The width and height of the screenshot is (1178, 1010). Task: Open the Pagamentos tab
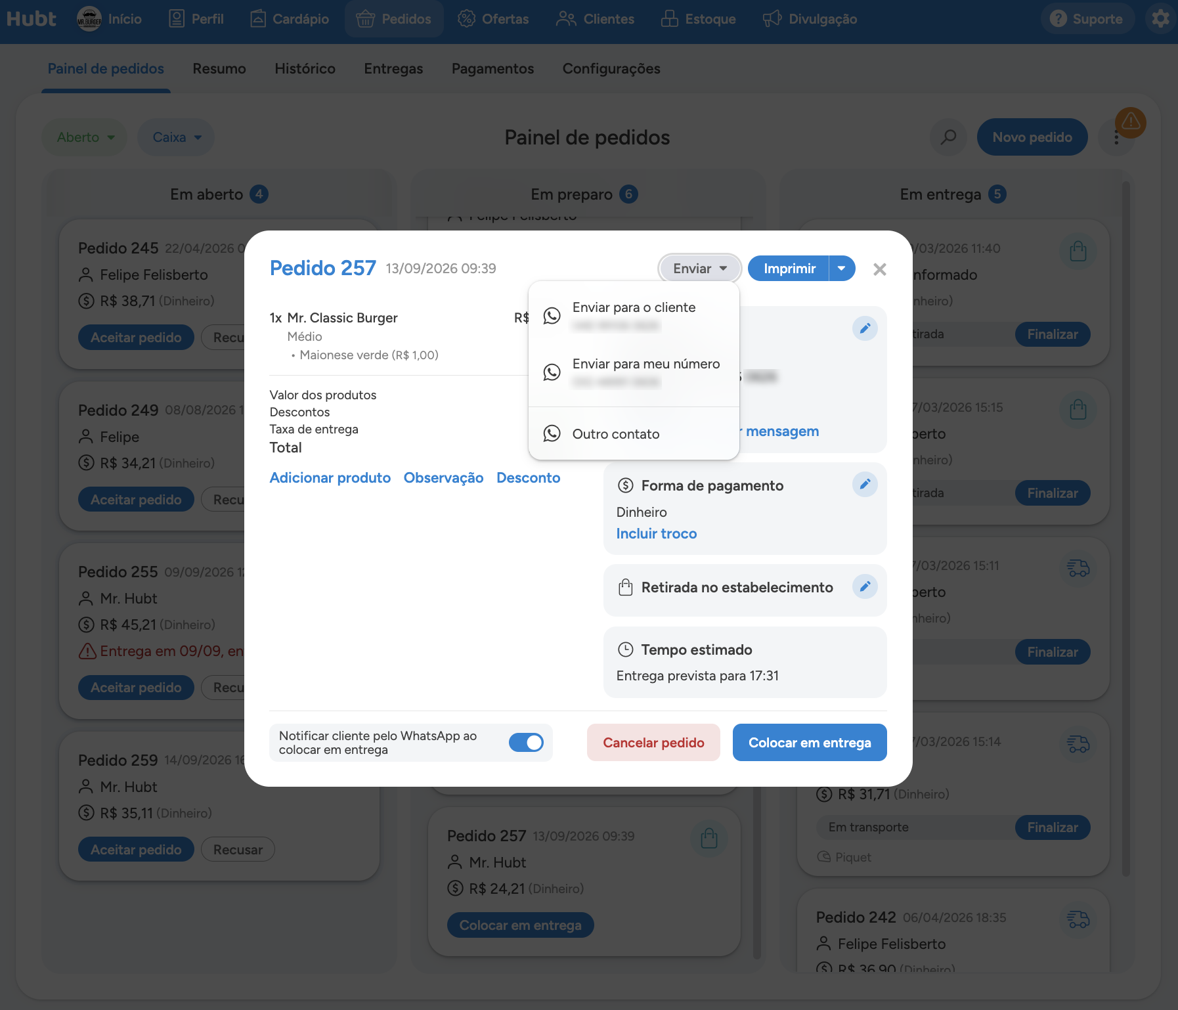click(492, 68)
